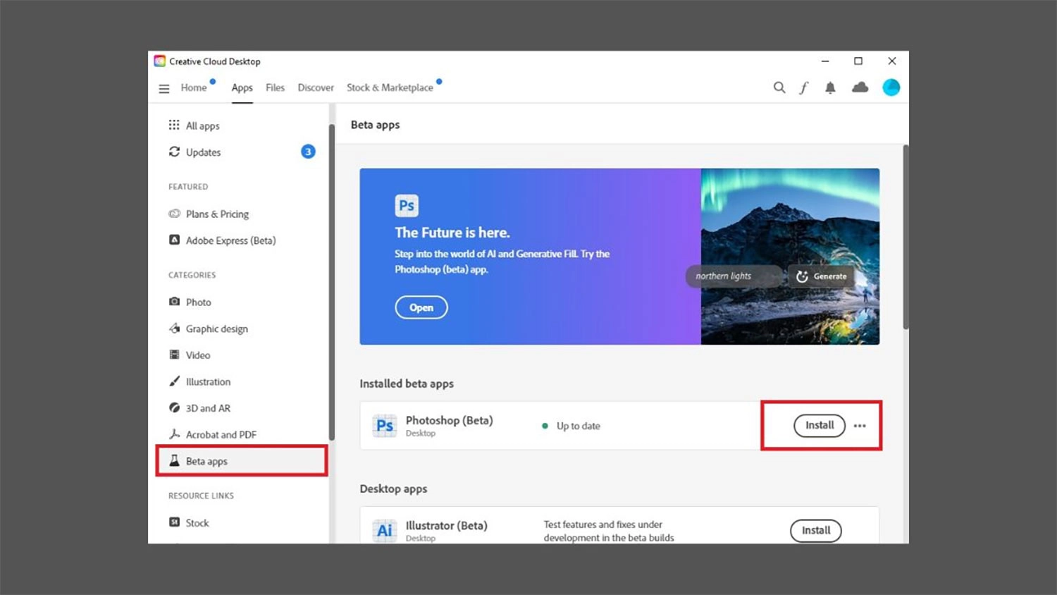Image resolution: width=1057 pixels, height=595 pixels.
Task: Click the cloud sync status icon
Action: click(860, 87)
